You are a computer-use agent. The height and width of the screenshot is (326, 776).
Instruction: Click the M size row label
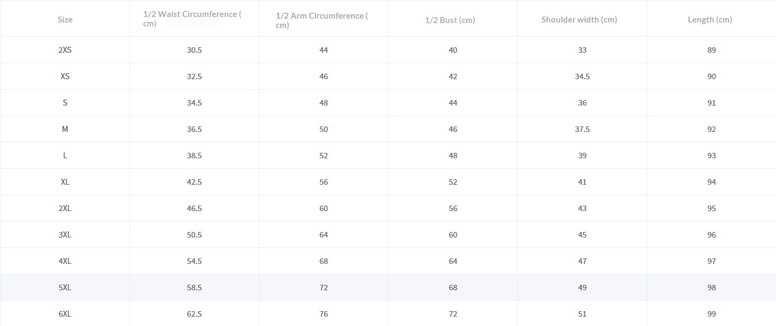tap(65, 129)
